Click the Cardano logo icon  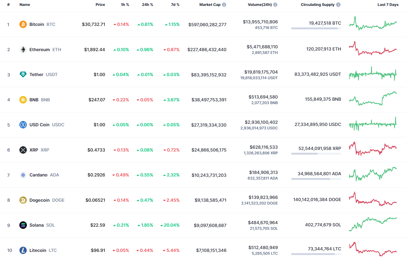point(23,175)
